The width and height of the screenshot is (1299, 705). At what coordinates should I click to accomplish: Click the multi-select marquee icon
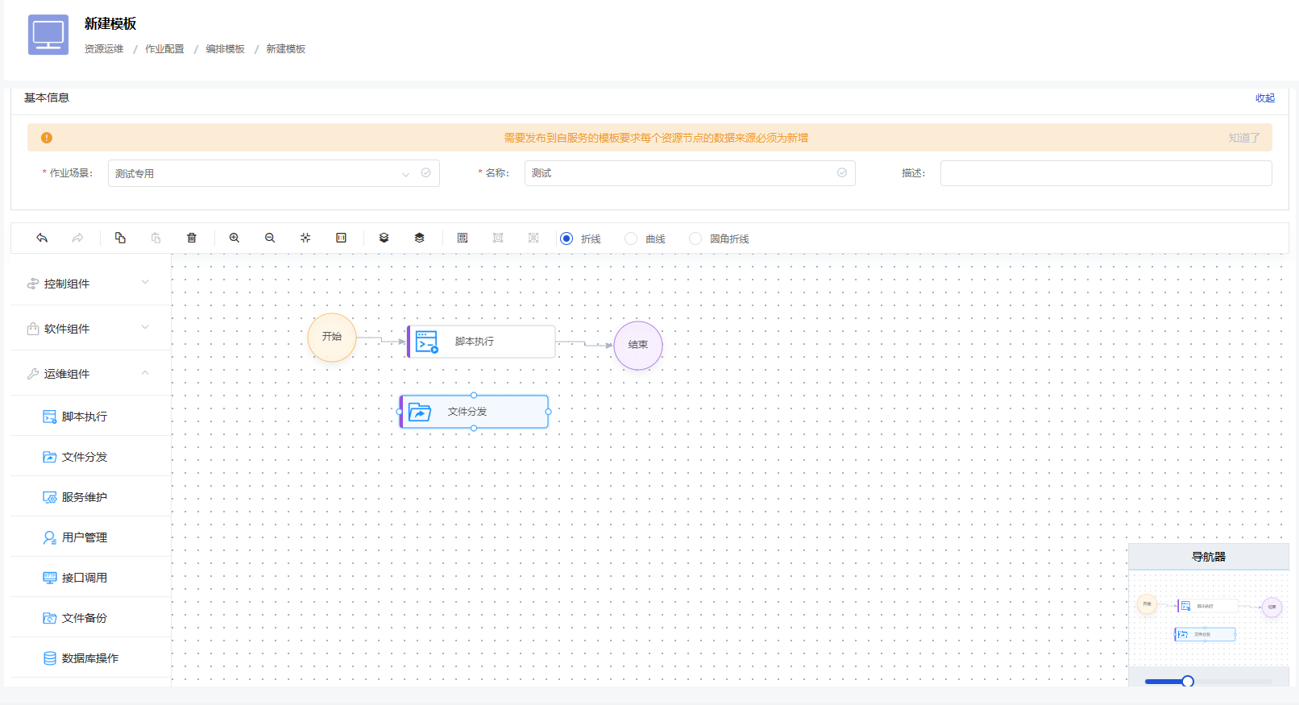(x=463, y=238)
